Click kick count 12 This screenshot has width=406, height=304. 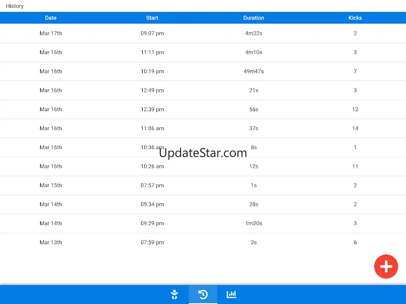(355, 109)
